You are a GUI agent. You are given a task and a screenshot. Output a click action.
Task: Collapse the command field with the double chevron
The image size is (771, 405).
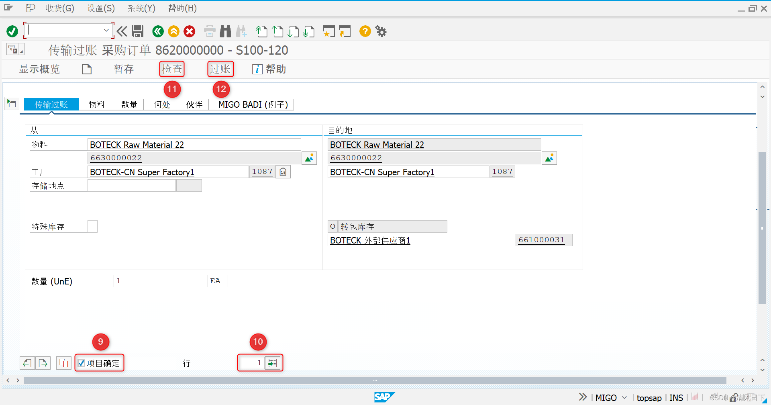pyautogui.click(x=122, y=31)
